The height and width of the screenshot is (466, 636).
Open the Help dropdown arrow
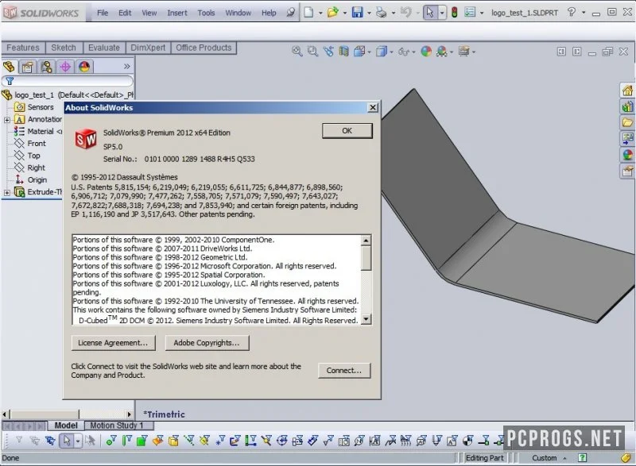coord(584,13)
